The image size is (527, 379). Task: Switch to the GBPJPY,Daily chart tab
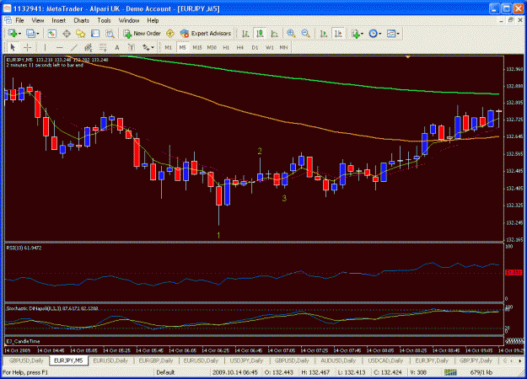coord(476,360)
